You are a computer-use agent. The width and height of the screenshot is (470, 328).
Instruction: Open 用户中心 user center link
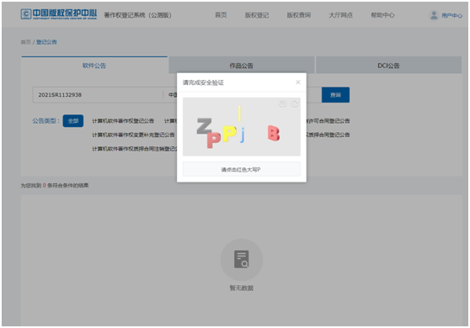point(451,15)
